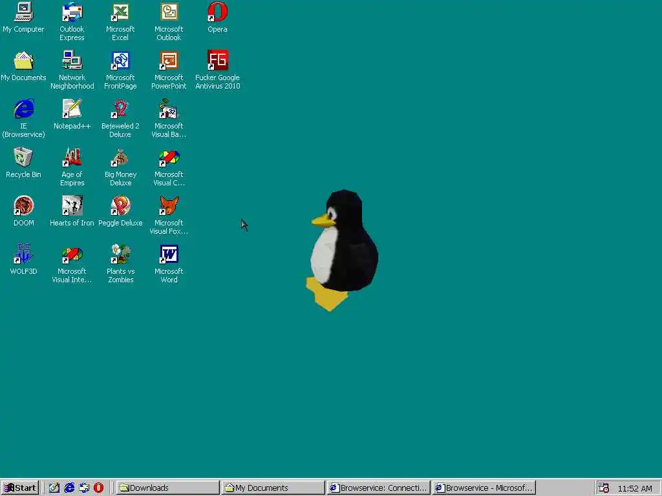Click Outlook Express quick launch icon
This screenshot has height=496, width=662.
coord(84,488)
